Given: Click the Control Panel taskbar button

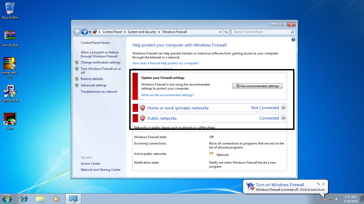Looking at the screenshot, I should coord(73,198).
